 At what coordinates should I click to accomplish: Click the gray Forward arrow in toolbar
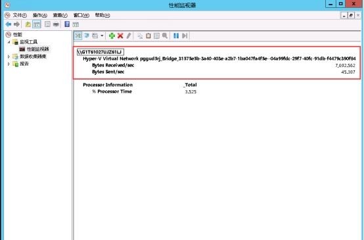(x=16, y=24)
